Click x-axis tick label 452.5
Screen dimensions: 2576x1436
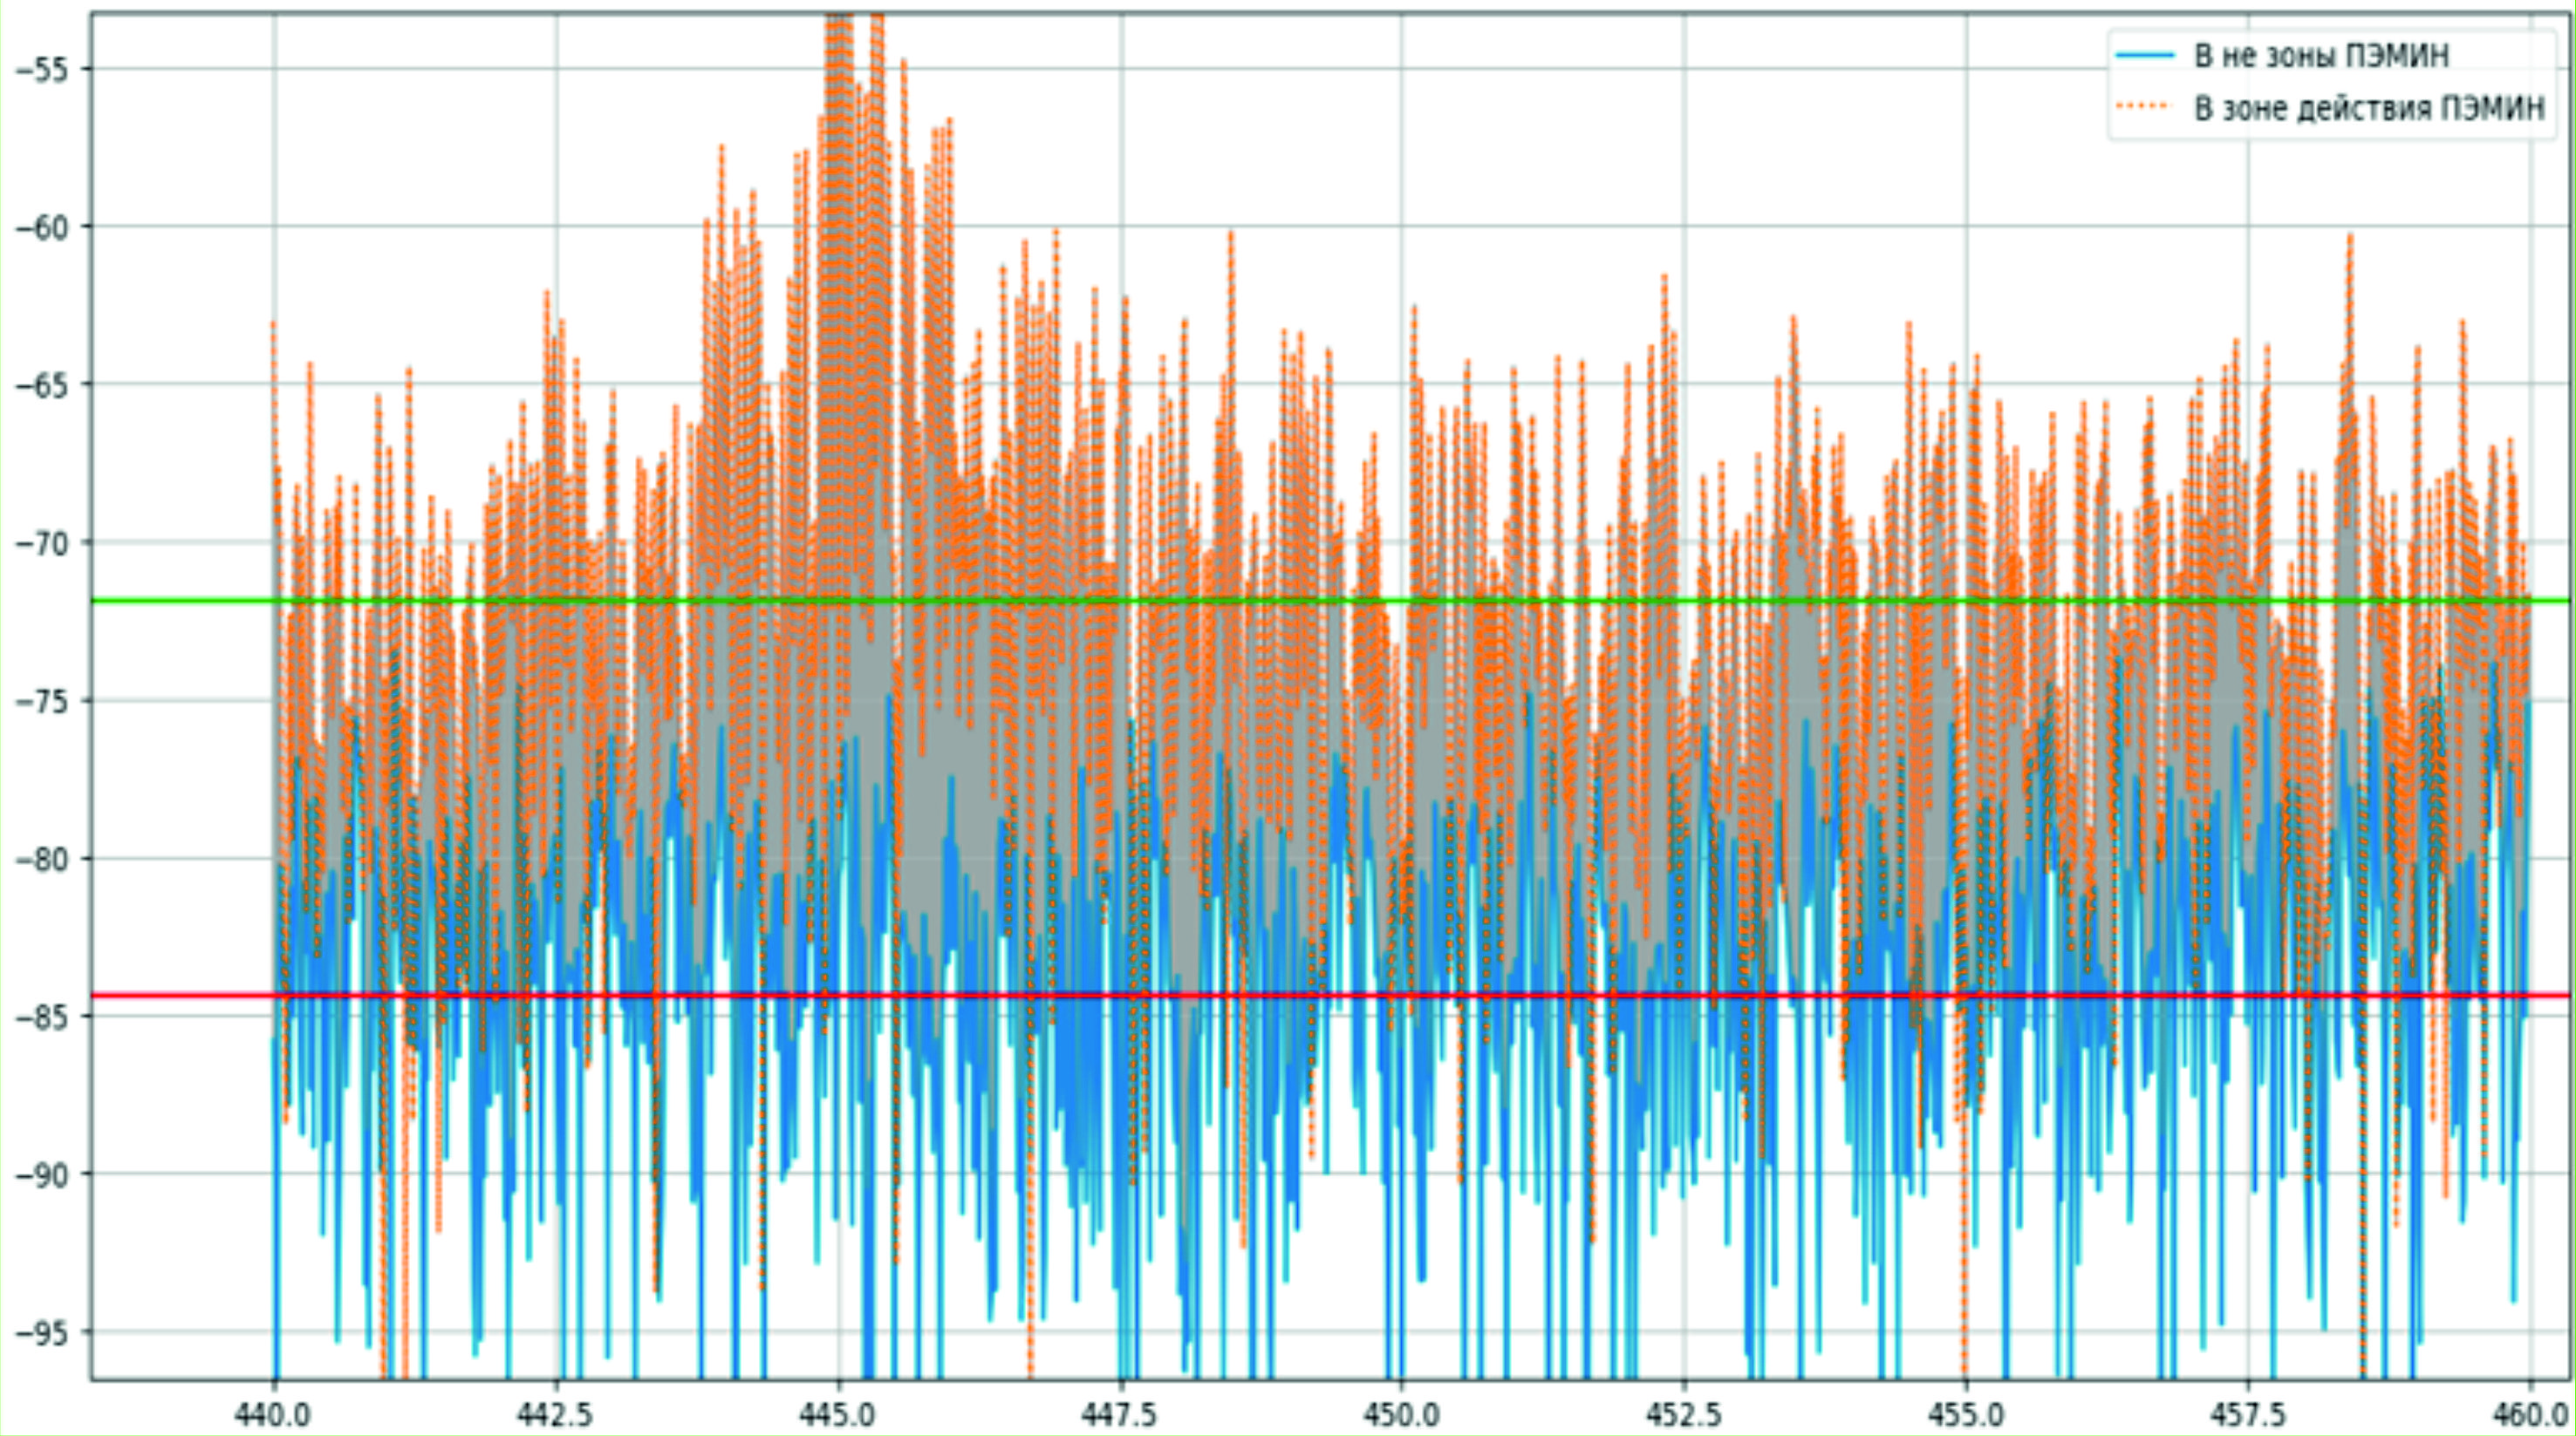[1684, 1415]
